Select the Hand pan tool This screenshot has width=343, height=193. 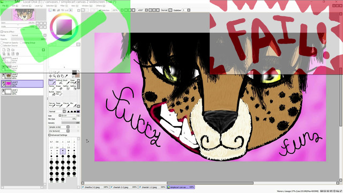pyautogui.click(x=62, y=76)
